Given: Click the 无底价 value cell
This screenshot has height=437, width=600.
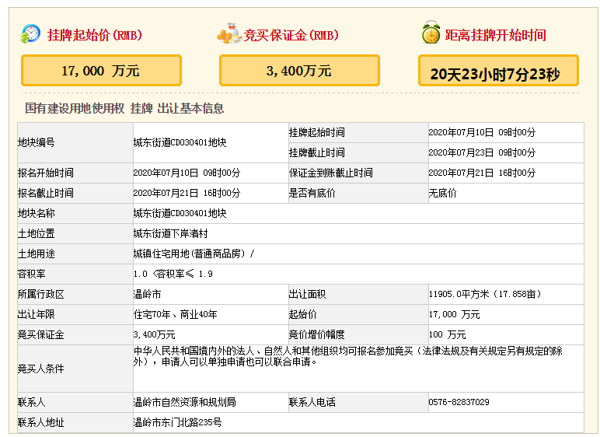Looking at the screenshot, I should tap(443, 193).
